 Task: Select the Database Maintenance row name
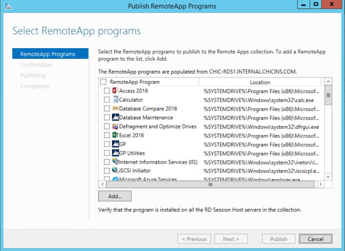[x=146, y=117]
